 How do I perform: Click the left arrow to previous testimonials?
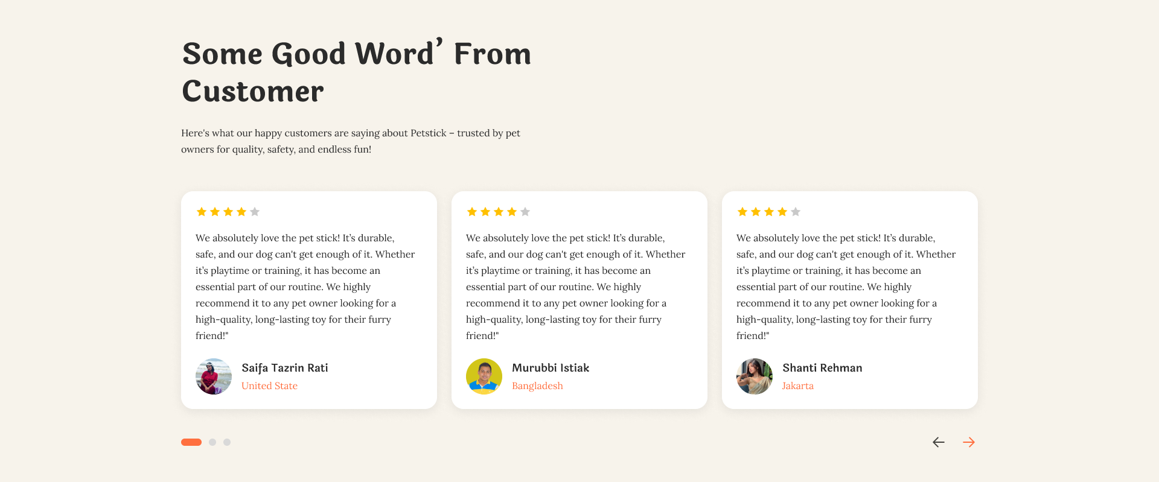939,442
